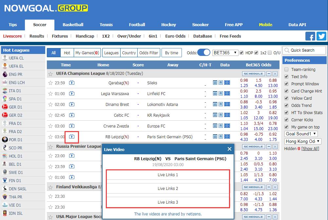Toggle the Odds switch

[x=204, y=53]
